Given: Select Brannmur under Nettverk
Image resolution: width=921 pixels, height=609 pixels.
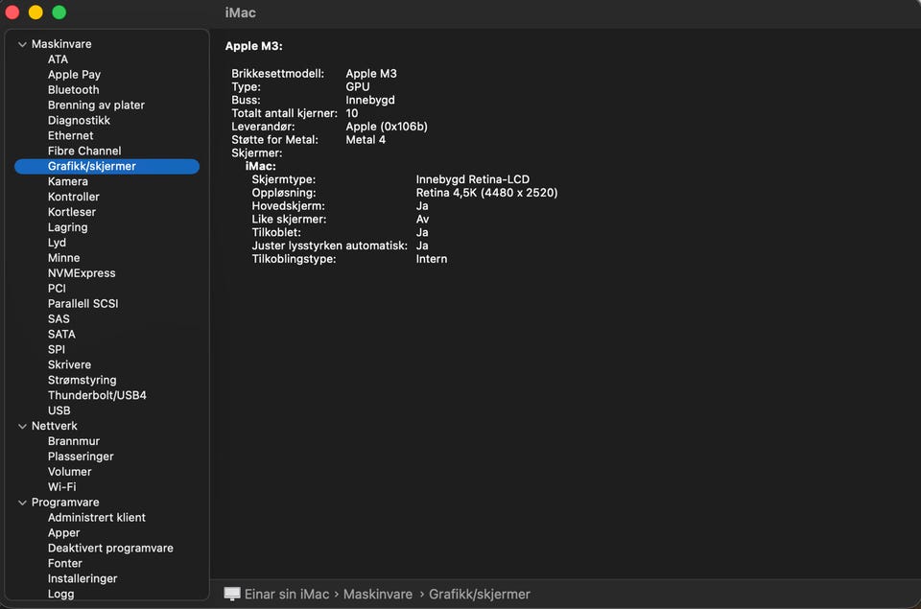Looking at the screenshot, I should 74,441.
